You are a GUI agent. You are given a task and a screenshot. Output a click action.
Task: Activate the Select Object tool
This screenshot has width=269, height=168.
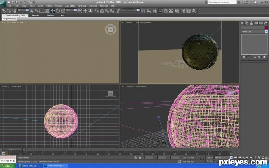31,11
